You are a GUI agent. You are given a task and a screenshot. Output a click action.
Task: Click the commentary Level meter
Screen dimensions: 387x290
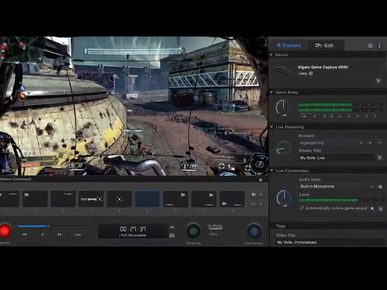pos(342,200)
